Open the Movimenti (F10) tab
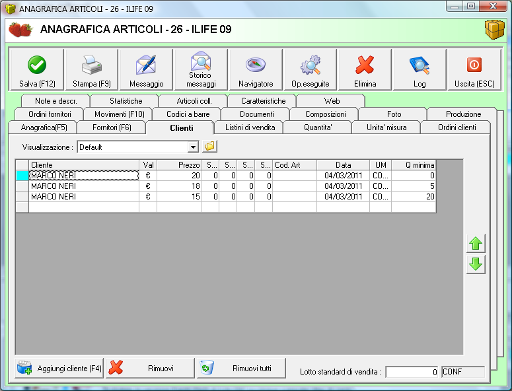This screenshot has width=512, height=391. pyautogui.click(x=119, y=114)
